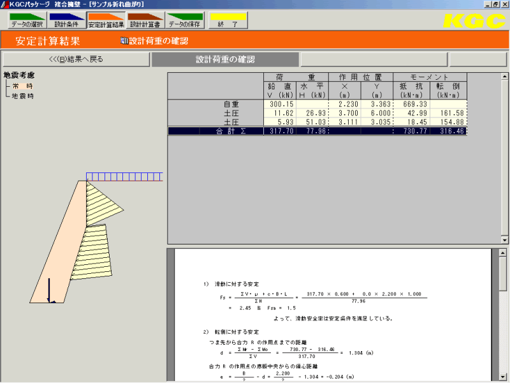Select 常時 in the 地震考慮 tree

click(x=25, y=86)
